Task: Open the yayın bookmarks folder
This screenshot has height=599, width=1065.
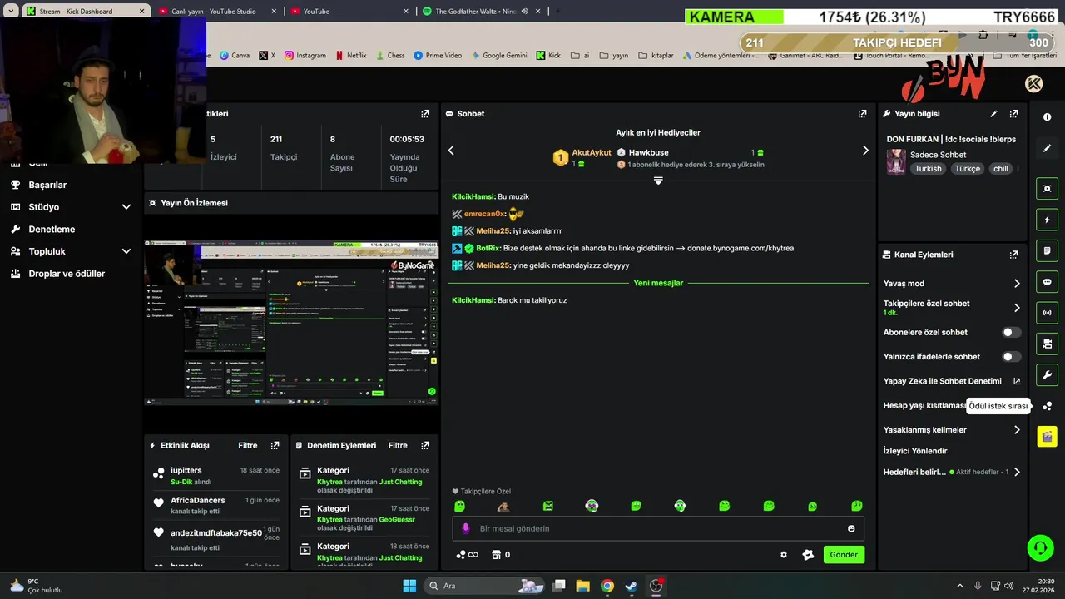Action: click(x=613, y=56)
